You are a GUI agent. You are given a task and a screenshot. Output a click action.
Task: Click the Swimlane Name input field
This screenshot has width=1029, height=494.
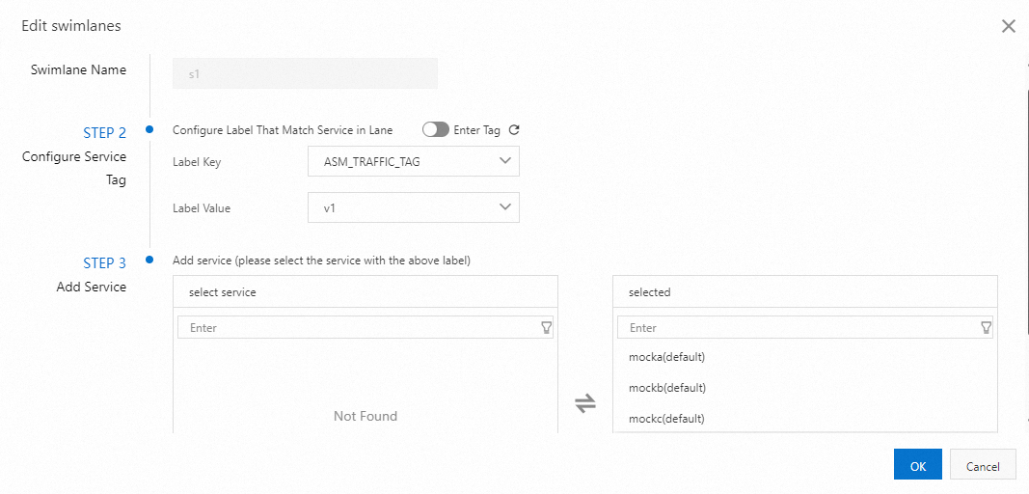click(305, 73)
